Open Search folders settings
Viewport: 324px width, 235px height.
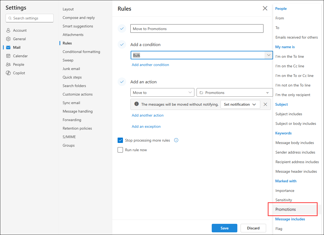74,86
